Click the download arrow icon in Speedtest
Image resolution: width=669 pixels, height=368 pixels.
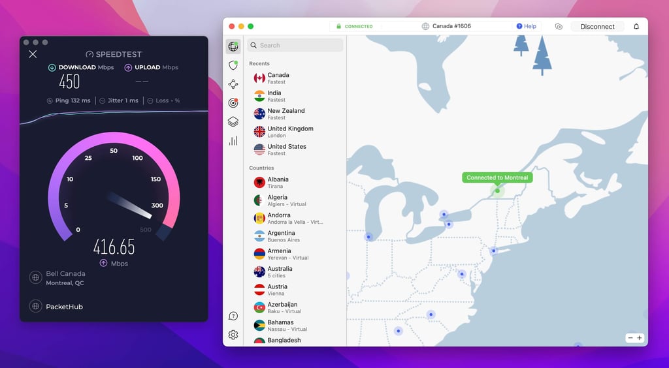point(52,67)
